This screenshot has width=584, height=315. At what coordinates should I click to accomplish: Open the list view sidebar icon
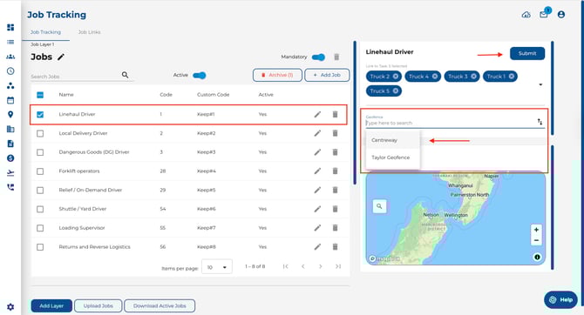10,42
